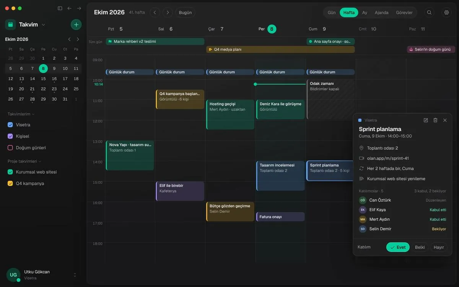
Task: Go to next week in main toolbar
Action: 168,13
